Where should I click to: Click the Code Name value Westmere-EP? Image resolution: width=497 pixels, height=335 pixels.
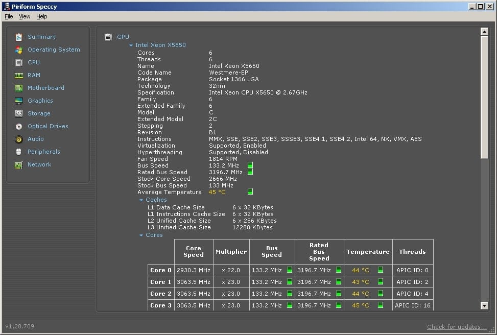228,73
